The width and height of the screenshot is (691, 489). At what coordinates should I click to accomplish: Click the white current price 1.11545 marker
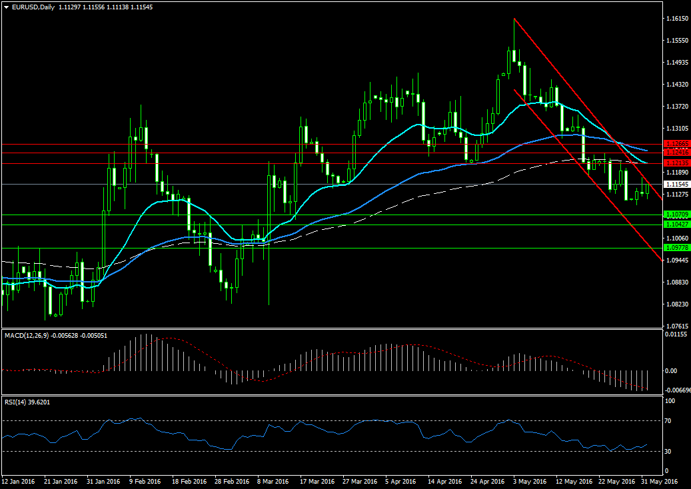[x=676, y=184]
